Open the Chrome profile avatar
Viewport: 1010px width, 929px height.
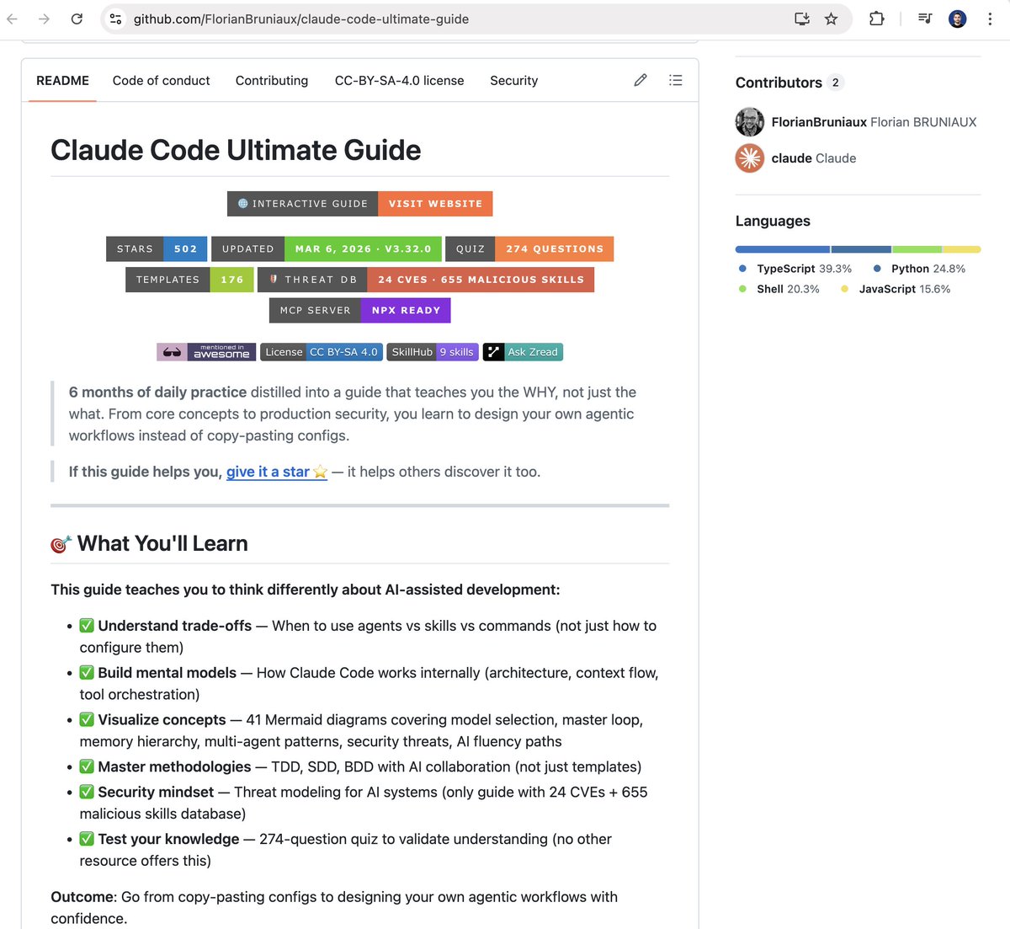point(958,19)
